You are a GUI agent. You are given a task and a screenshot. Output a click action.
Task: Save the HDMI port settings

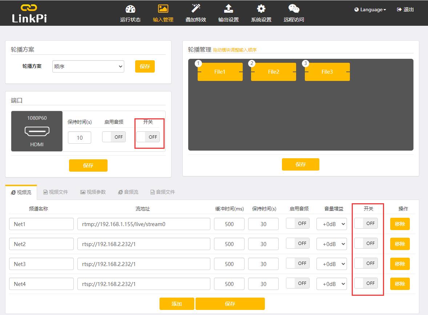[88, 165]
